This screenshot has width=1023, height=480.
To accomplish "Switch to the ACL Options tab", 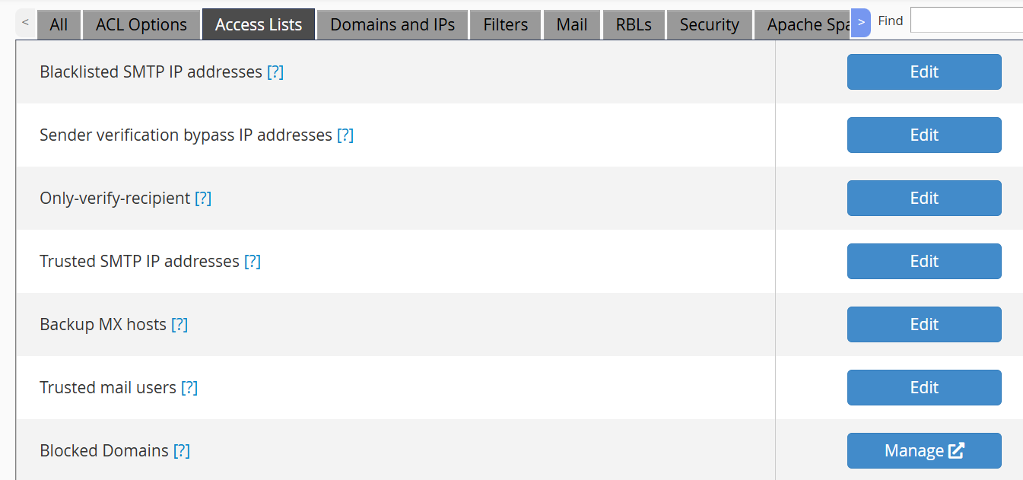I will pyautogui.click(x=141, y=24).
